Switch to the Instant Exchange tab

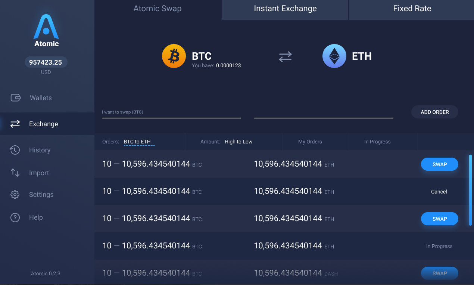click(x=285, y=8)
